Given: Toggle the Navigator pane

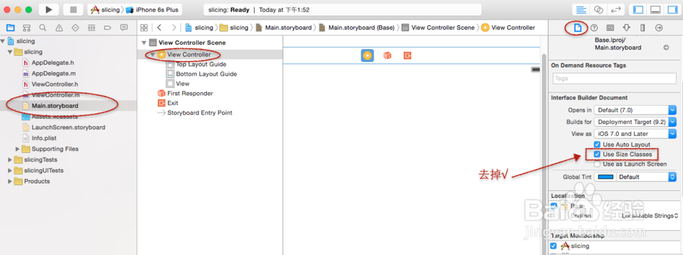Looking at the screenshot, I should pos(638,10).
